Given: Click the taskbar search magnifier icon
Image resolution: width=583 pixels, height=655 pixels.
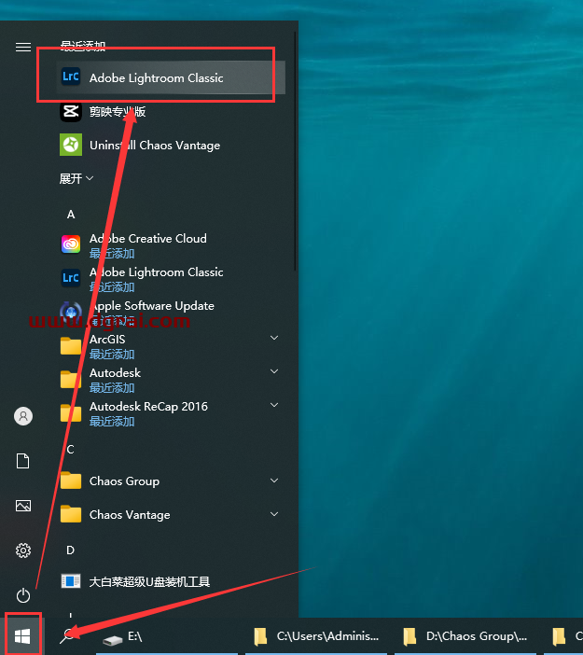Looking at the screenshot, I should (x=68, y=636).
